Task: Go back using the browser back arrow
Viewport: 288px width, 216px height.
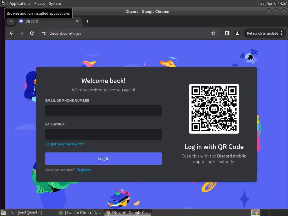Action: [12, 33]
